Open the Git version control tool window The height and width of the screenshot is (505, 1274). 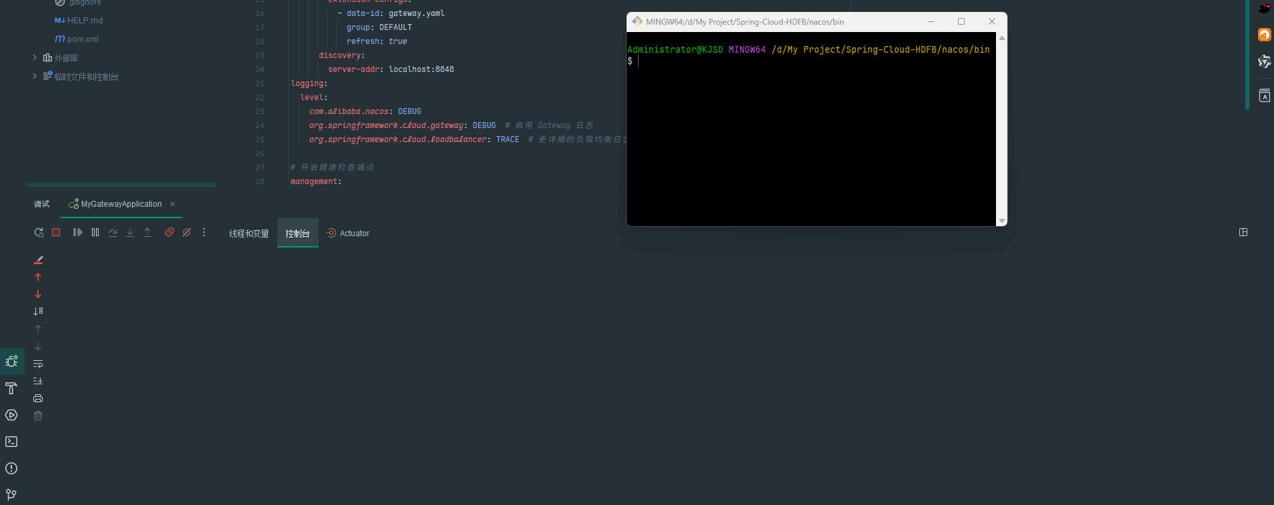[x=11, y=494]
